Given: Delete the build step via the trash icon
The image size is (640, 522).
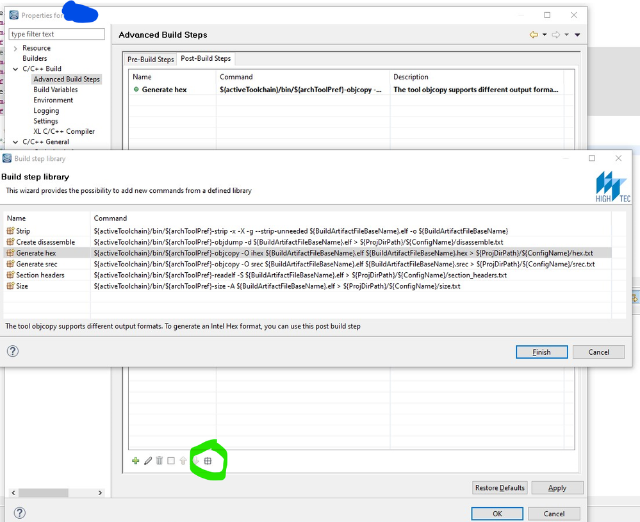Looking at the screenshot, I should tap(159, 461).
